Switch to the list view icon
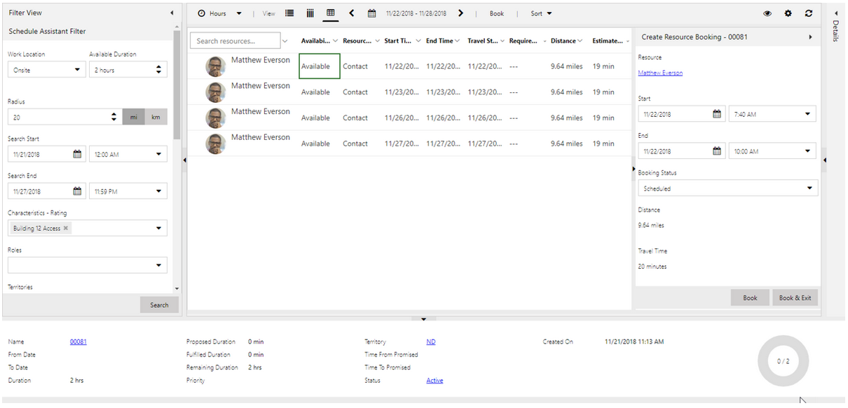The image size is (848, 408). click(x=289, y=13)
